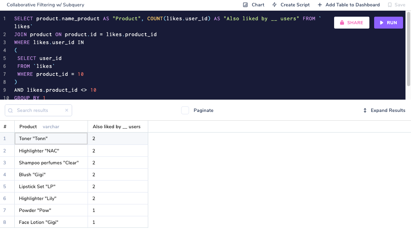Click SQL line 'WHERE likes.user_id IN'

[49, 42]
